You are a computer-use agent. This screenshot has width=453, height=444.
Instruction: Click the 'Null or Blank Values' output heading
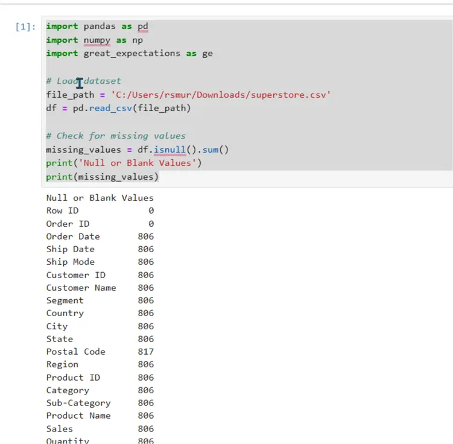pyautogui.click(x=100, y=198)
